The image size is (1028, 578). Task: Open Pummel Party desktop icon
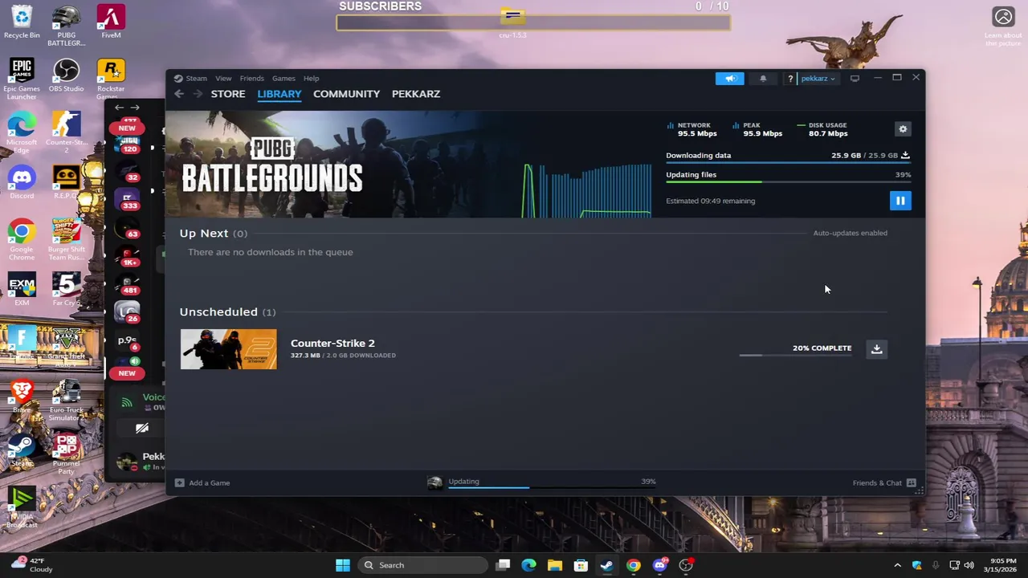point(67,454)
